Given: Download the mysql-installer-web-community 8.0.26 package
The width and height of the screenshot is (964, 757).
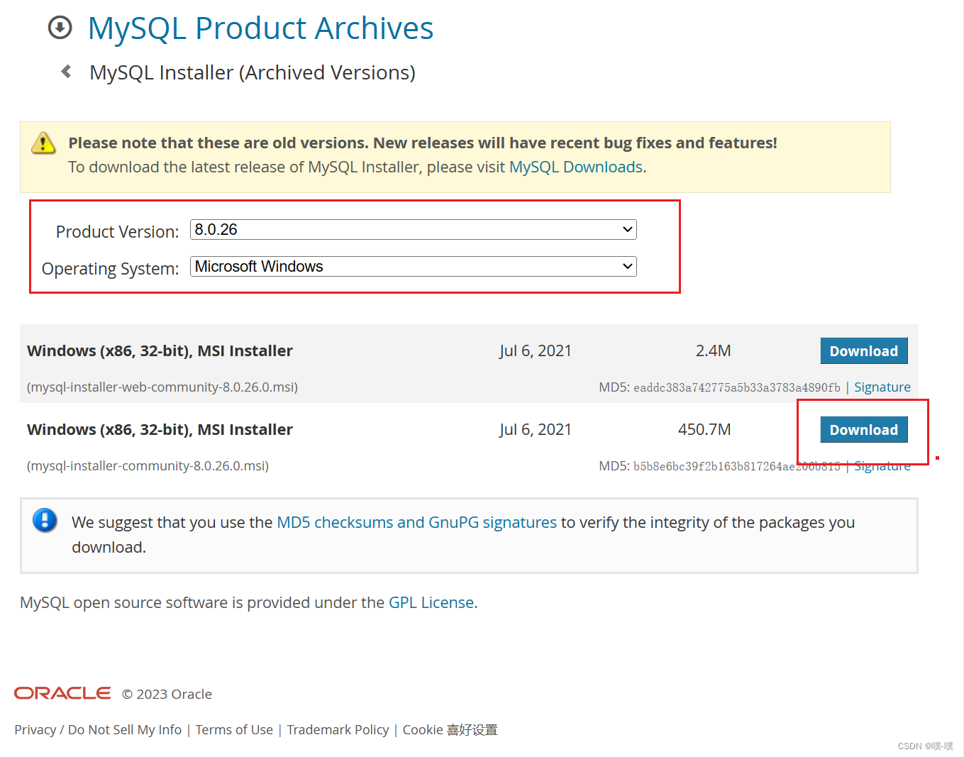Looking at the screenshot, I should 863,350.
